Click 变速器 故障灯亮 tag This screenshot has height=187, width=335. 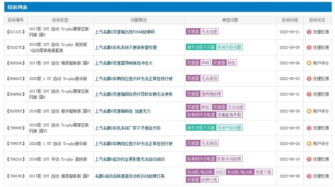point(202,180)
